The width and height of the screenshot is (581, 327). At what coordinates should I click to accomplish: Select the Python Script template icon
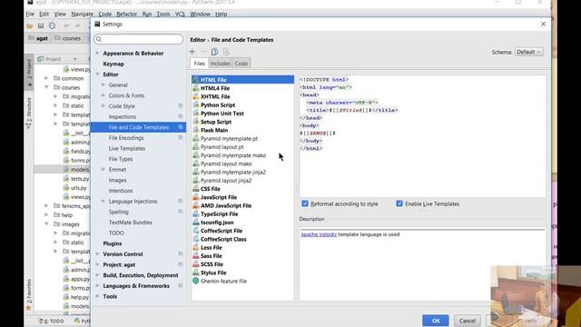click(196, 105)
